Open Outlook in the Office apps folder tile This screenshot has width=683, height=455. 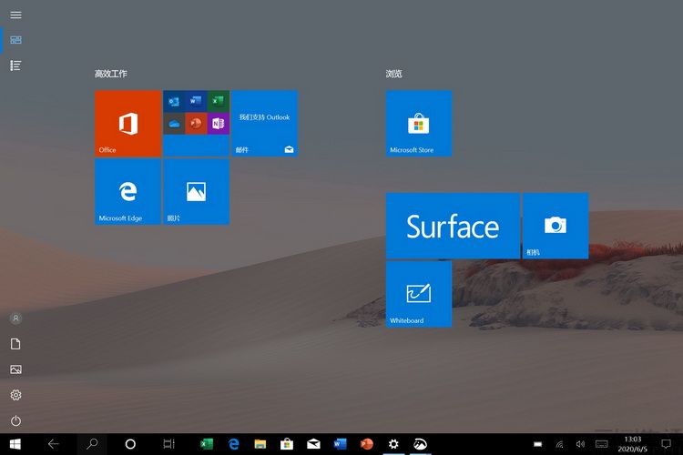pos(174,101)
